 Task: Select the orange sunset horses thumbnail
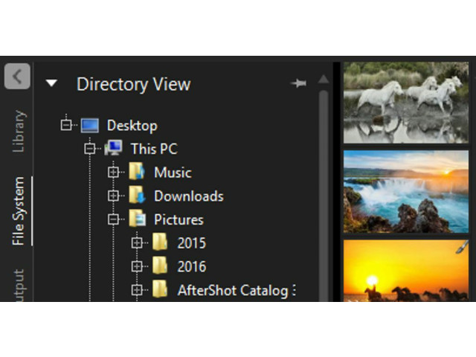[406, 271]
